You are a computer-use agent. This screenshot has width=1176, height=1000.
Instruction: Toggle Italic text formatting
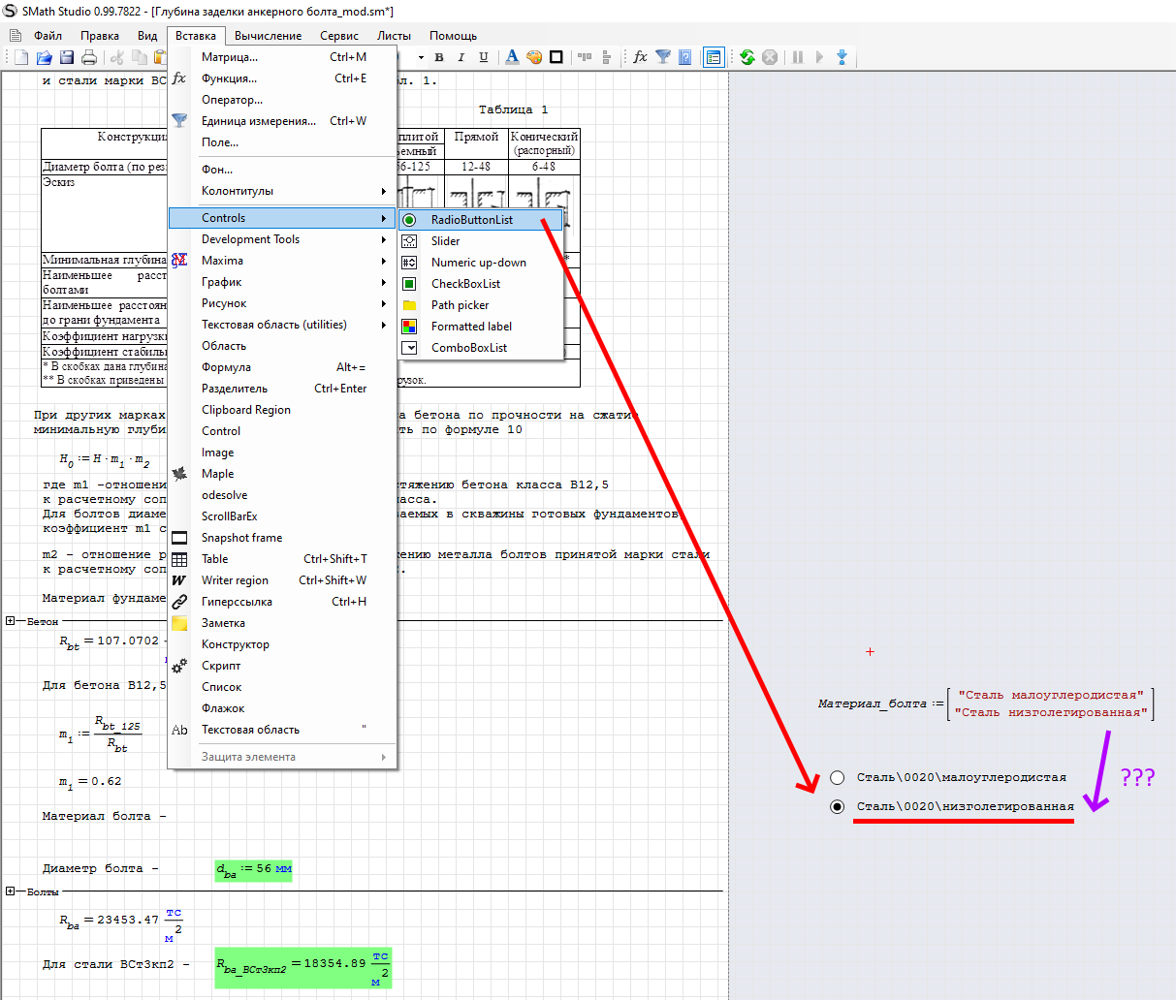[x=461, y=58]
